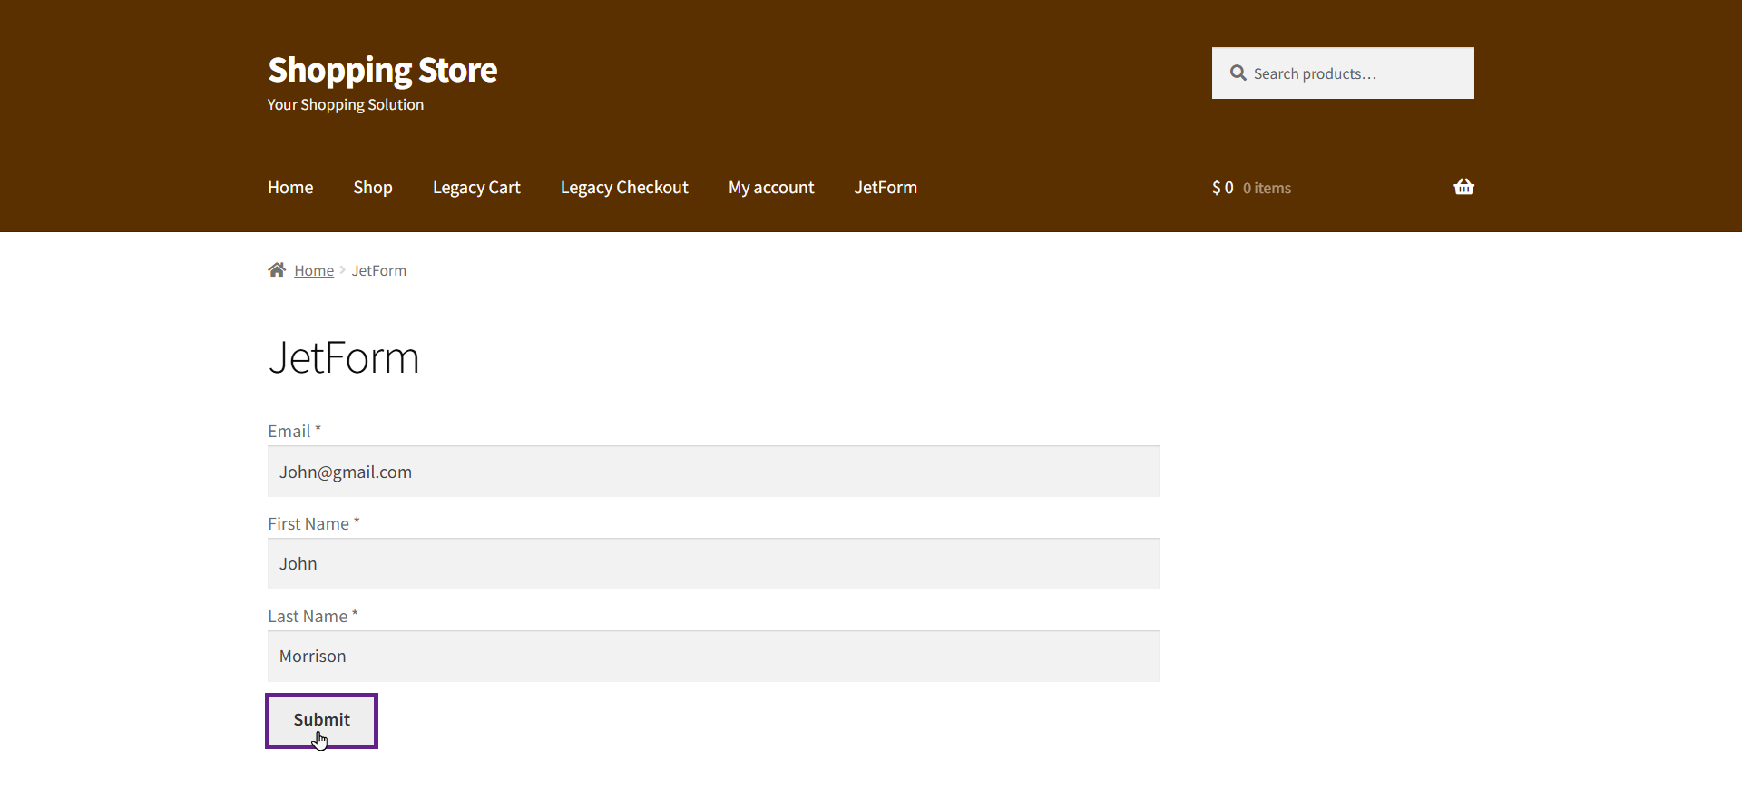Click the search magnifier icon
The image size is (1742, 789).
pyautogui.click(x=1238, y=73)
